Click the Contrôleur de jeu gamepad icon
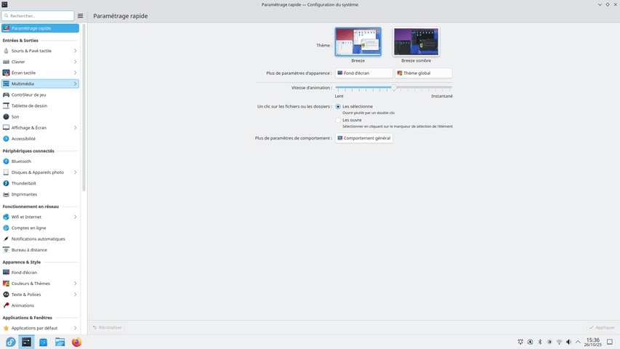 pos(6,95)
